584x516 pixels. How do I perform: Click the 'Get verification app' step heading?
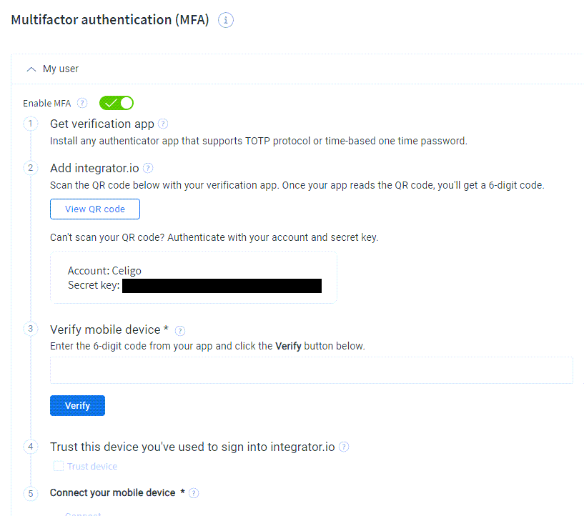(102, 124)
